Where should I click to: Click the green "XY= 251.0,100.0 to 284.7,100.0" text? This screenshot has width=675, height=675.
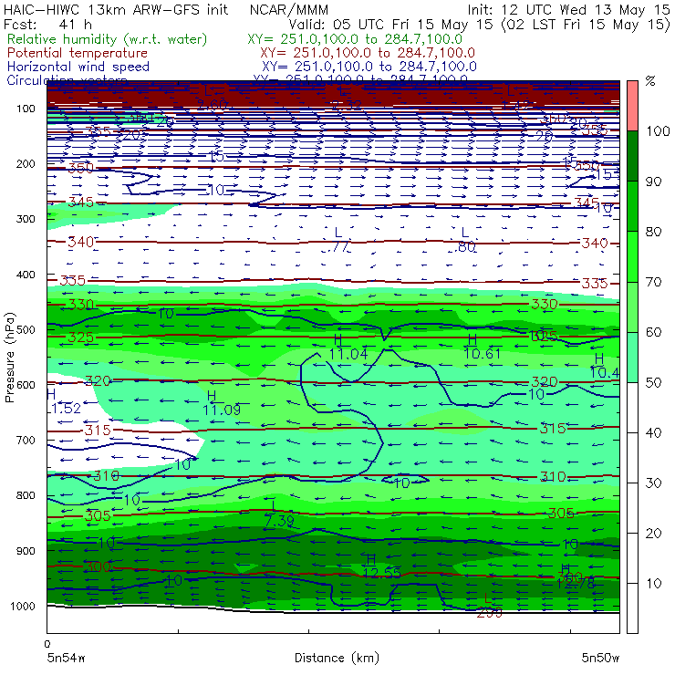click(355, 39)
